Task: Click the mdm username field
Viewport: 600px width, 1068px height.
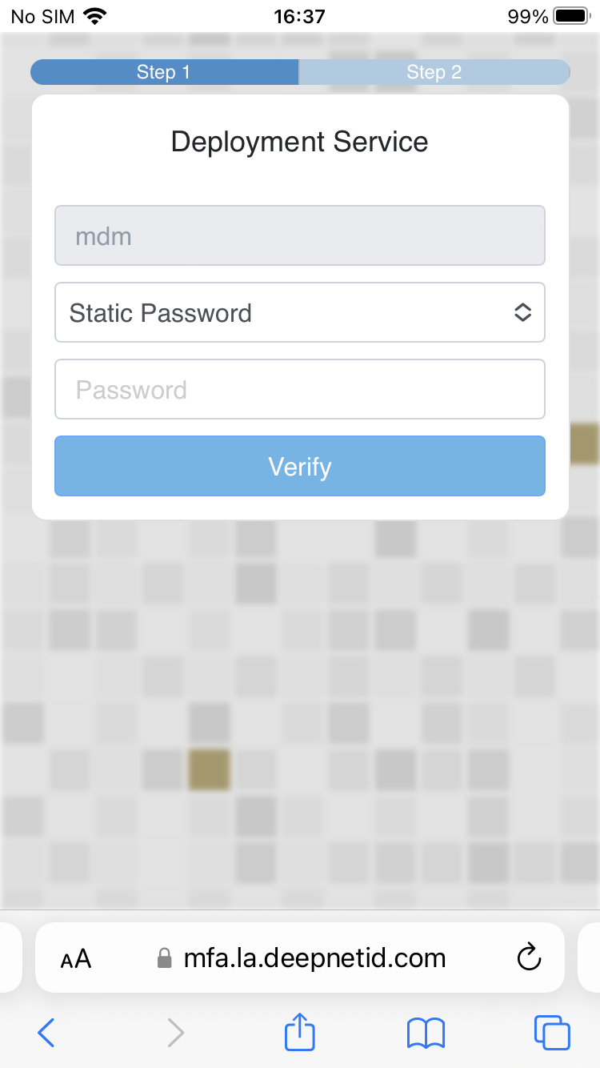Action: (300, 235)
